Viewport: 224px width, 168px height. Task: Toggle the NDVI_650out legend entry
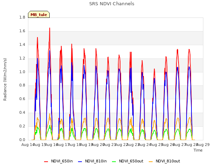[127, 161]
